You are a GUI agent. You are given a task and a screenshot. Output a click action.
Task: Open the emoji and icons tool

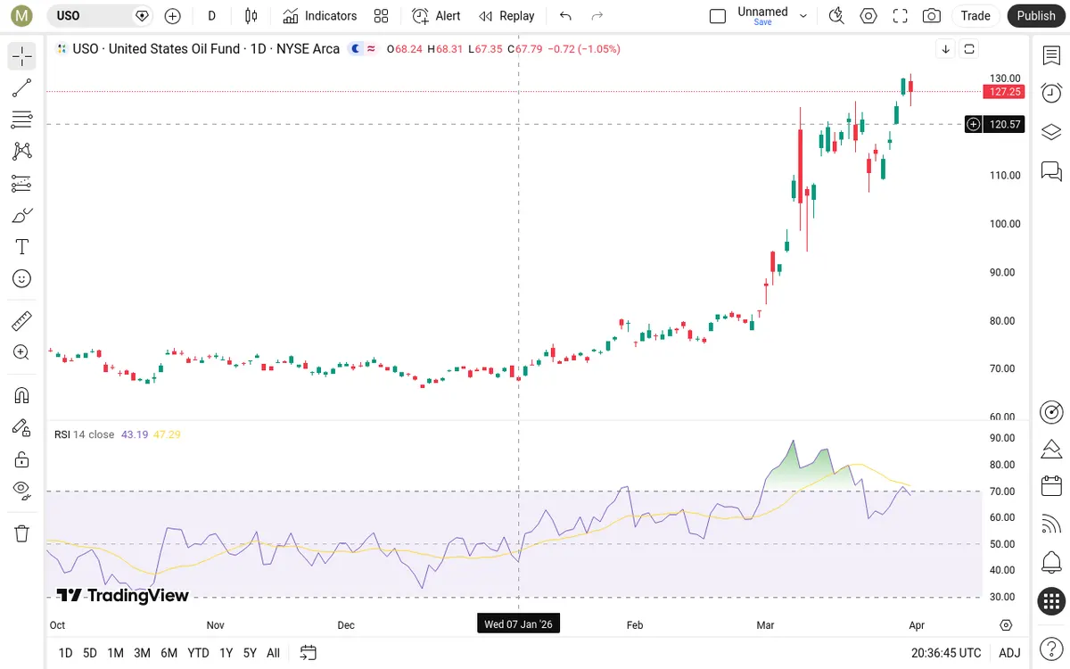point(22,279)
